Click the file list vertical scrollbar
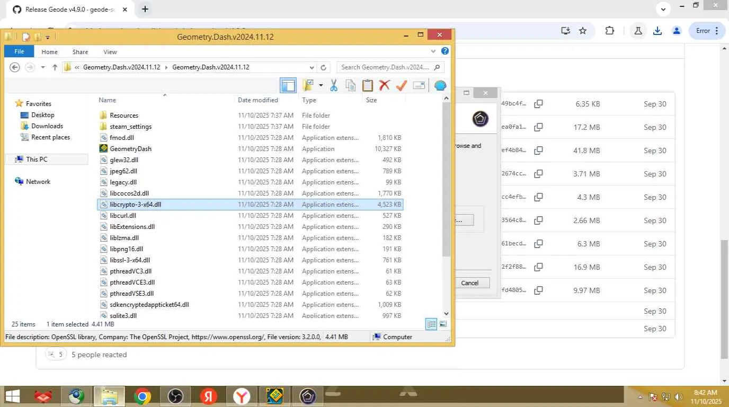 coord(446,179)
